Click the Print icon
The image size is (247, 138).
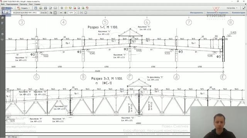tap(46, 8)
